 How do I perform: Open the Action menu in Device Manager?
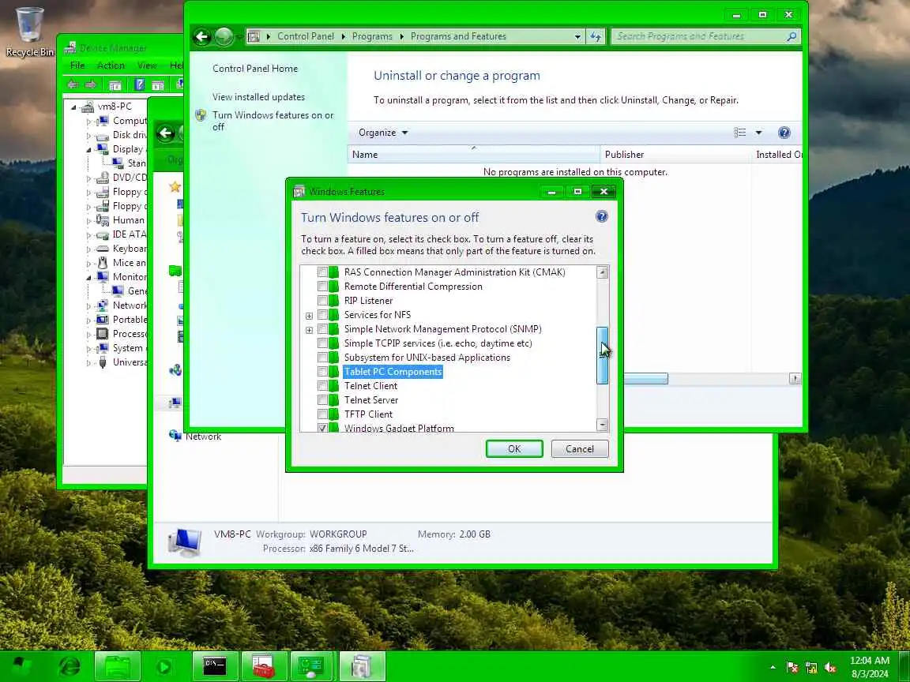111,66
